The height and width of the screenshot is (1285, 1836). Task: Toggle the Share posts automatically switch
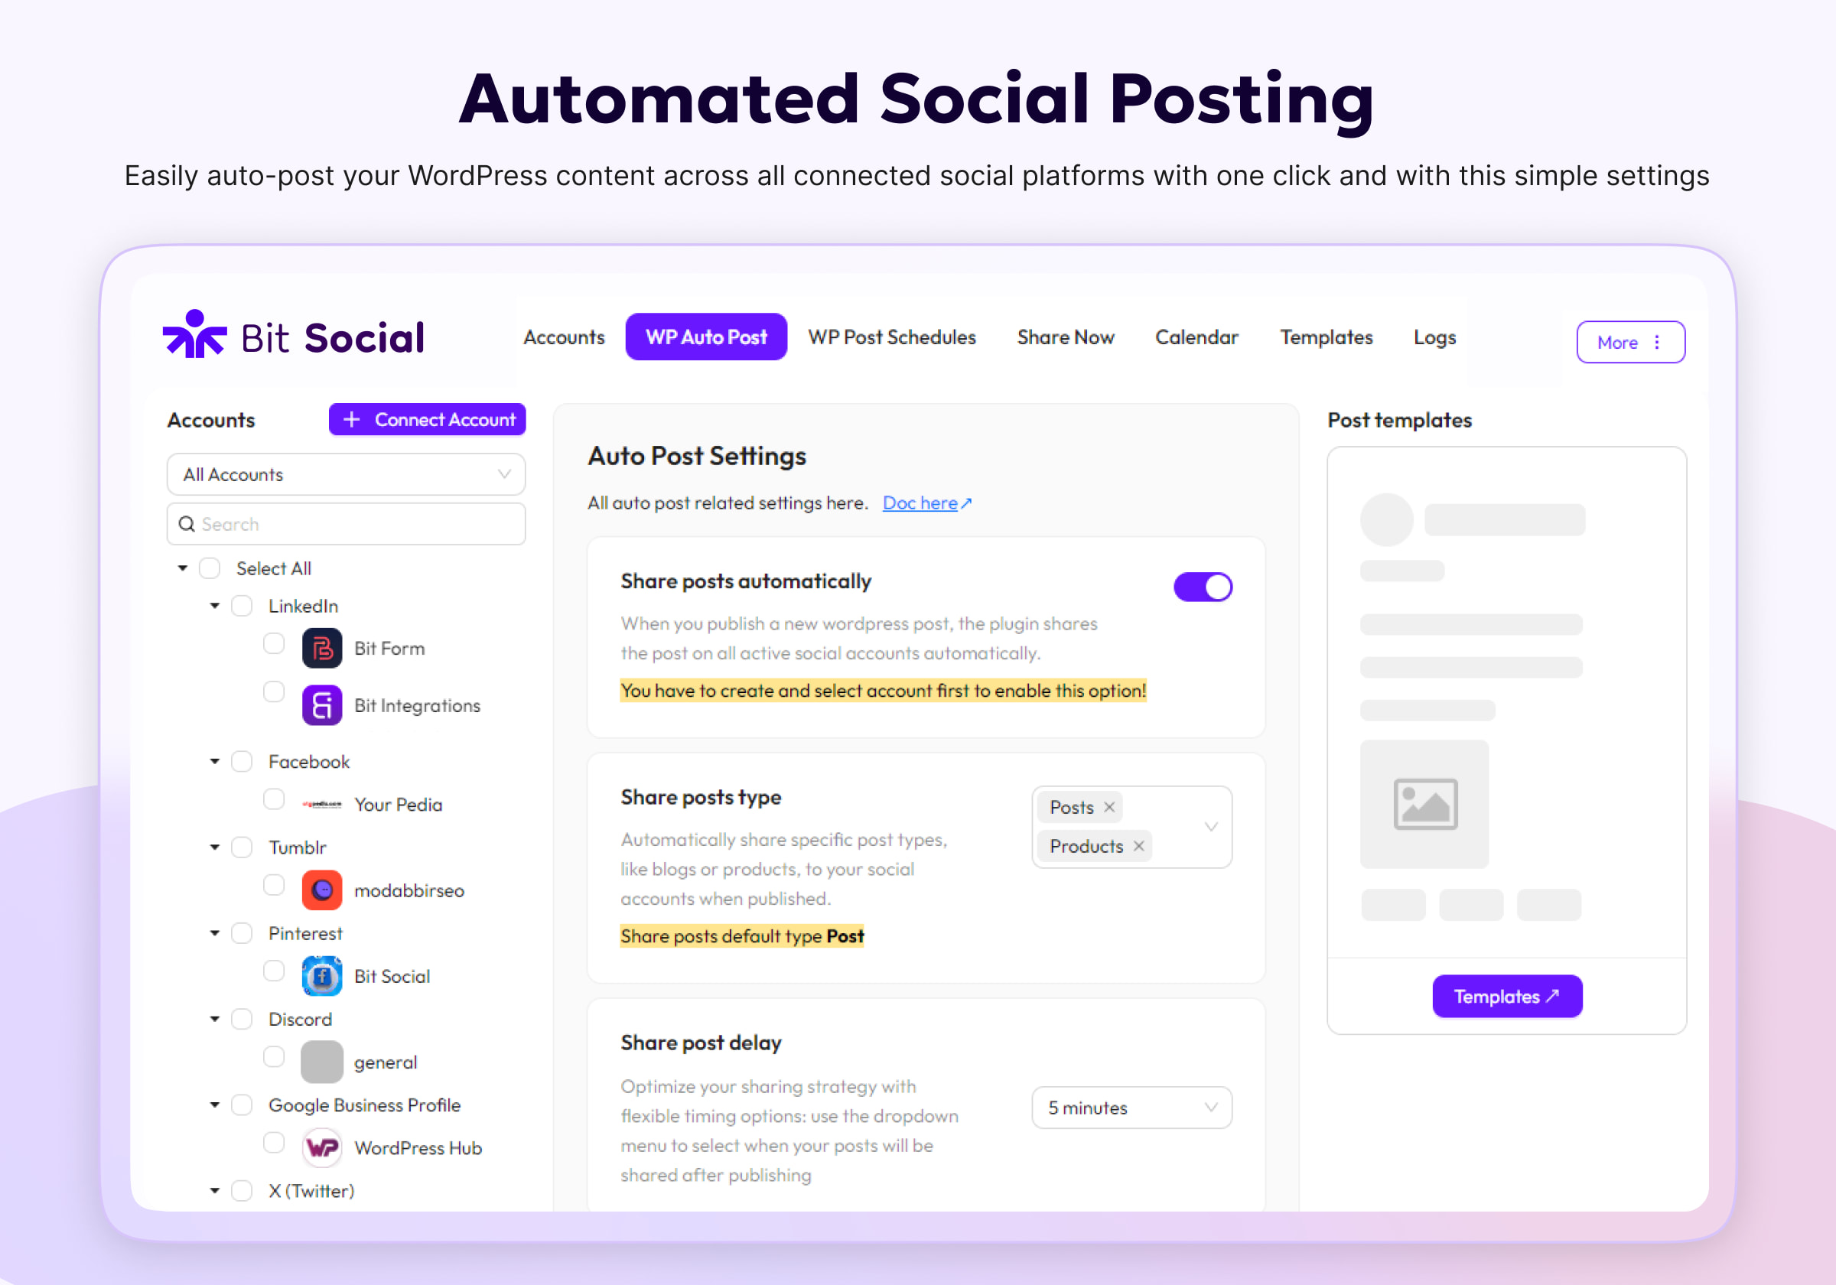tap(1203, 584)
